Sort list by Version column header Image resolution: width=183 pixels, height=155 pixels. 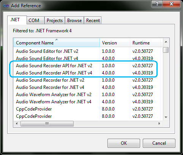coord(115,43)
